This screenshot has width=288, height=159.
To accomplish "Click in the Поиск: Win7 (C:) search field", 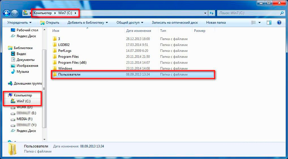I will click(248, 13).
